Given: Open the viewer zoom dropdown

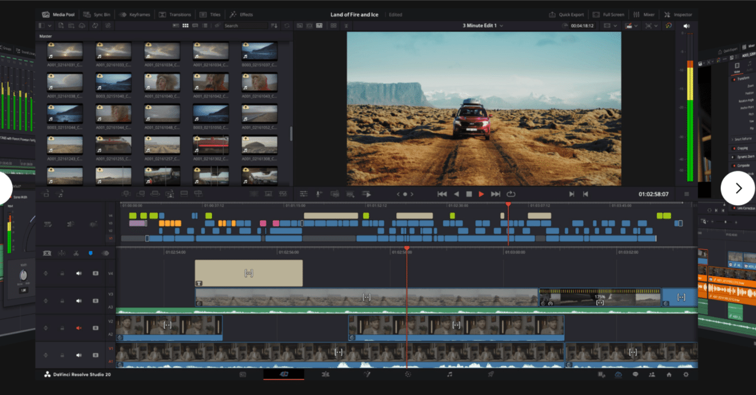Looking at the screenshot, I should coord(615,25).
